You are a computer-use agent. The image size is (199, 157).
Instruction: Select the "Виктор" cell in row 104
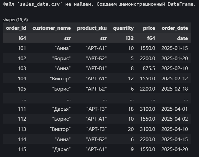click(60, 79)
